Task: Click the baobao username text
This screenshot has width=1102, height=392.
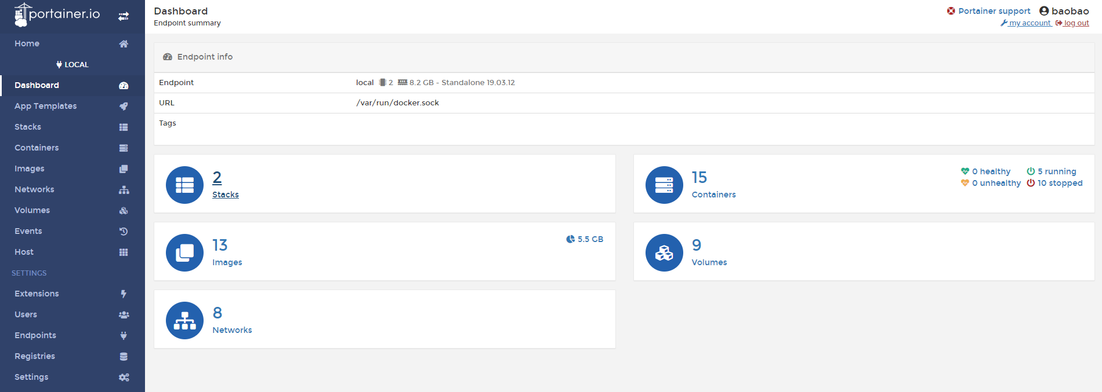Action: click(x=1070, y=11)
